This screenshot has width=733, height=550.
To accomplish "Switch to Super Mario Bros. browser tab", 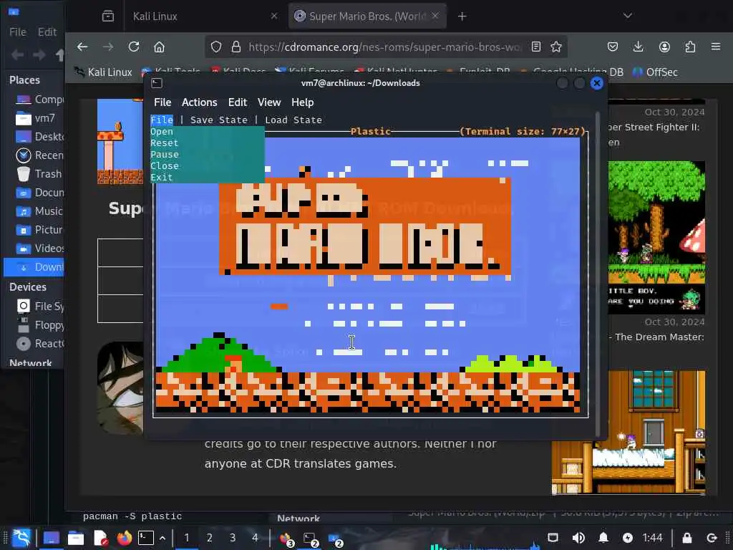I will [367, 16].
